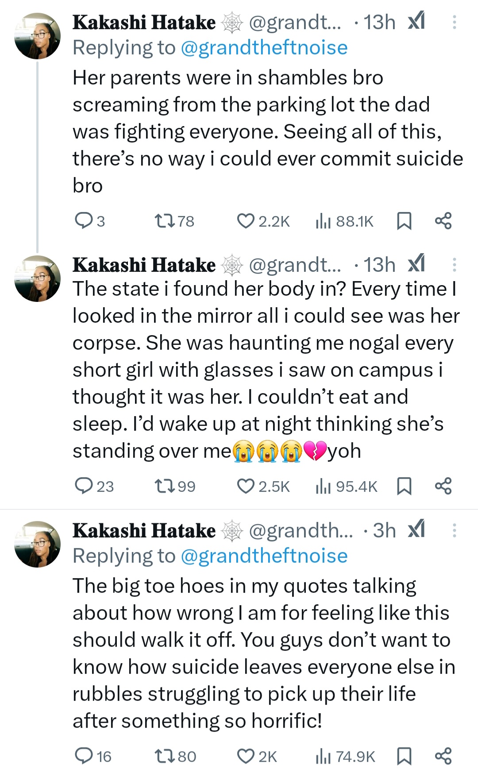Screen dimensions: 478x772
Task: Share the tweet with 74.9K views
Action: click(443, 756)
